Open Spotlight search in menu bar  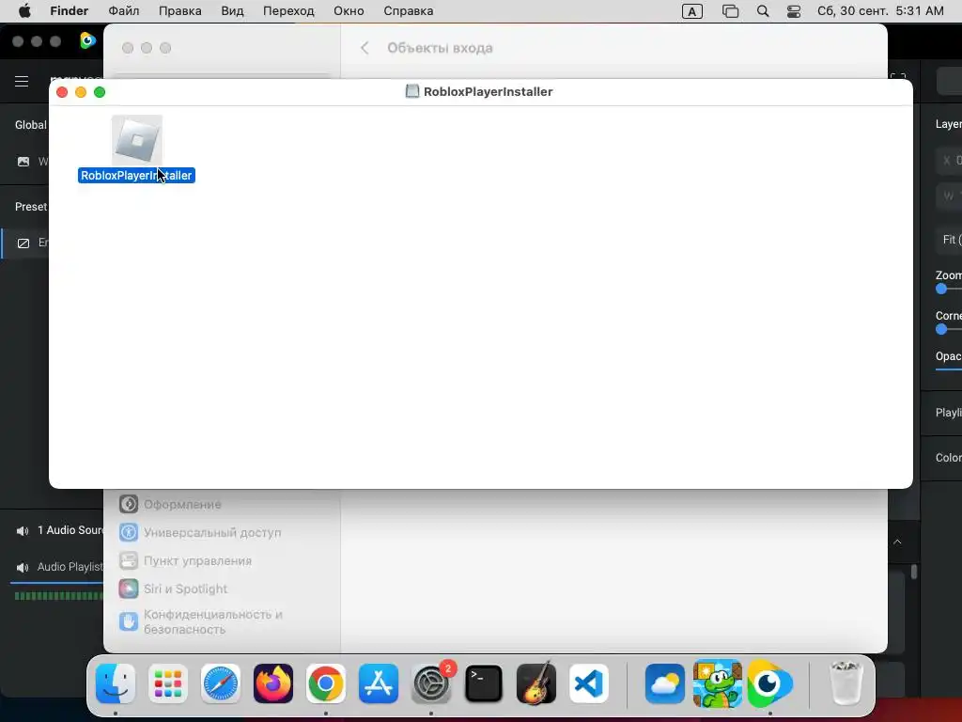763,11
